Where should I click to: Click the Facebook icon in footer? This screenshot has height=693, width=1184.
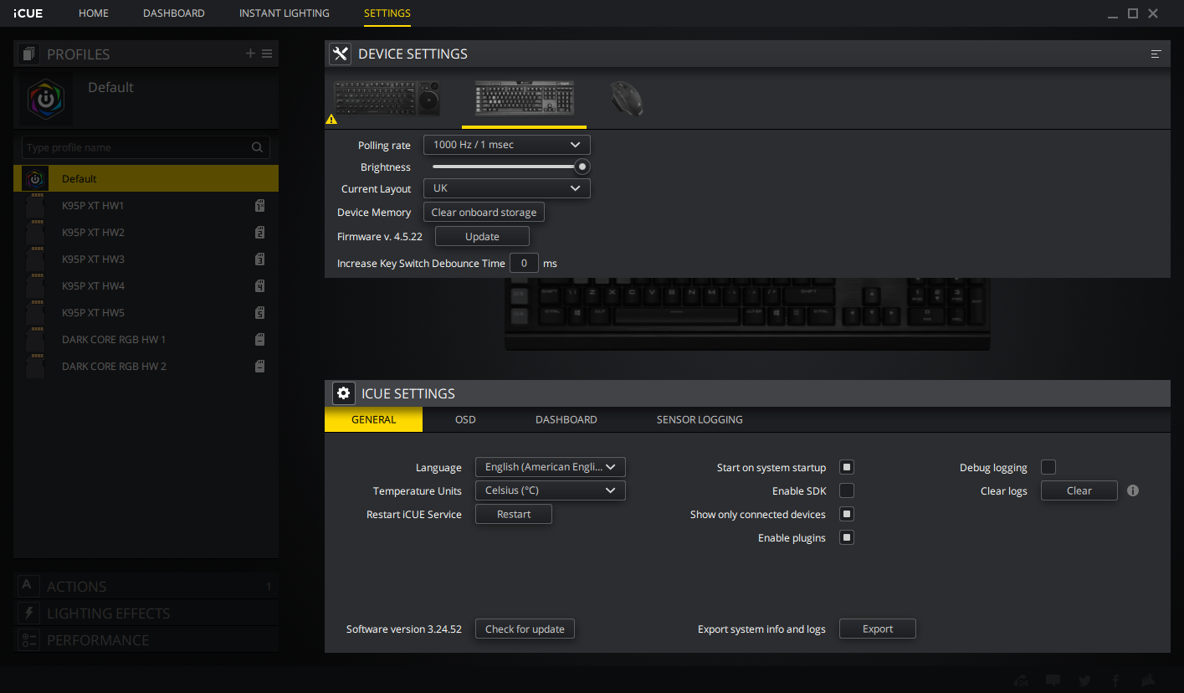(1115, 680)
